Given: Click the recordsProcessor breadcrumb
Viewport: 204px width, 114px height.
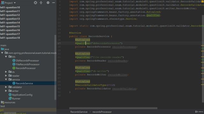Looking at the screenshot, I should (102, 112).
